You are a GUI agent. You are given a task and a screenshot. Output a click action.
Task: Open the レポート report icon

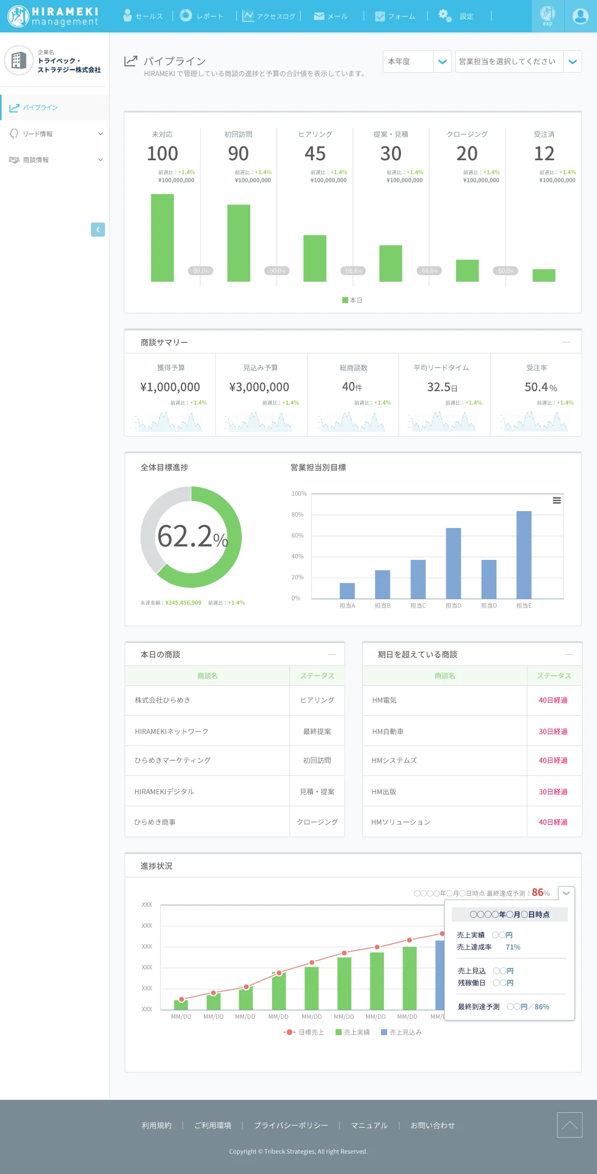pyautogui.click(x=186, y=15)
